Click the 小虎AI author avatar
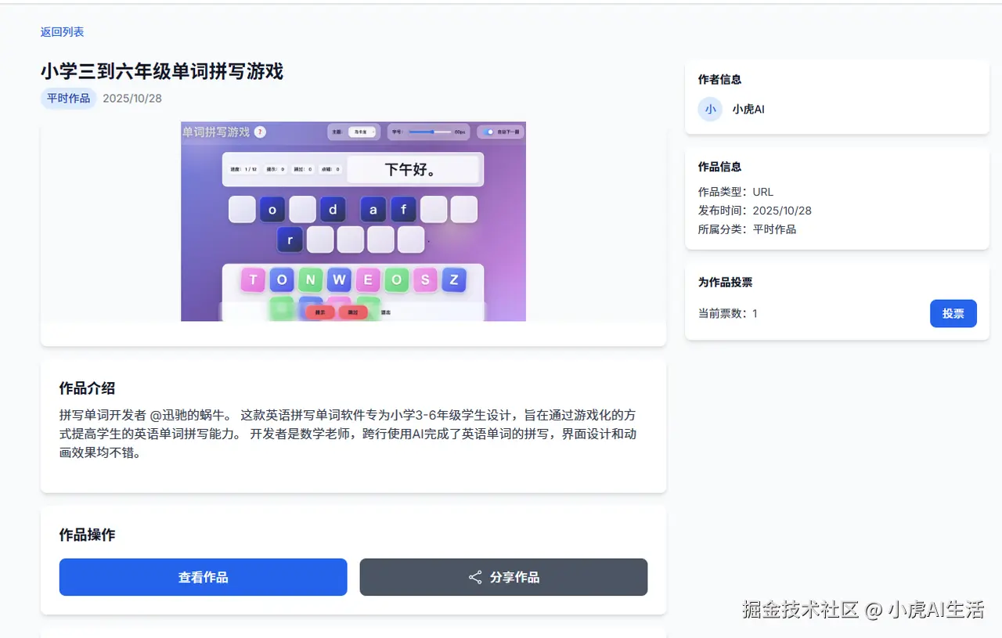 [710, 109]
